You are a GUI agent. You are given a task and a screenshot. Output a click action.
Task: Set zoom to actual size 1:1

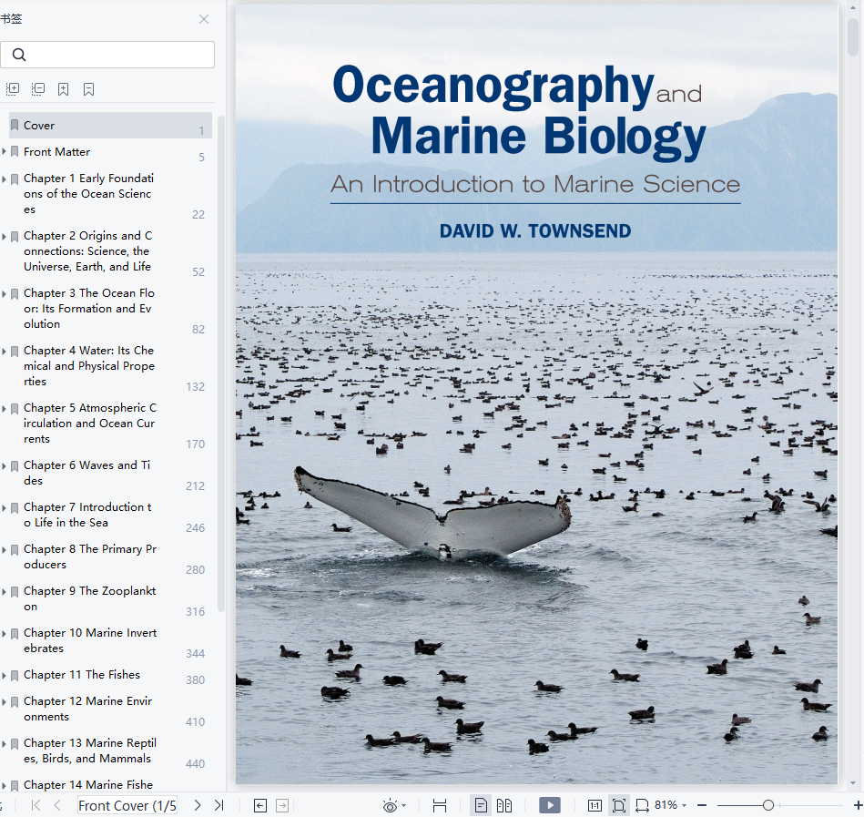click(x=595, y=805)
